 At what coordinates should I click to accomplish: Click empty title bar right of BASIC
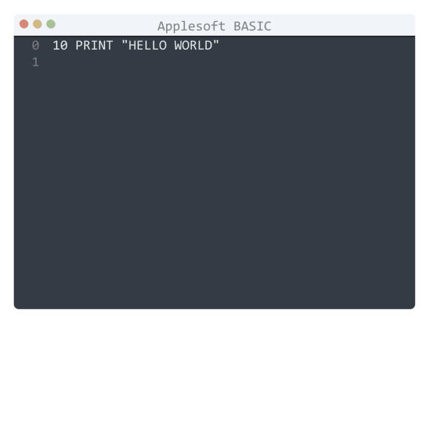tap(343, 25)
